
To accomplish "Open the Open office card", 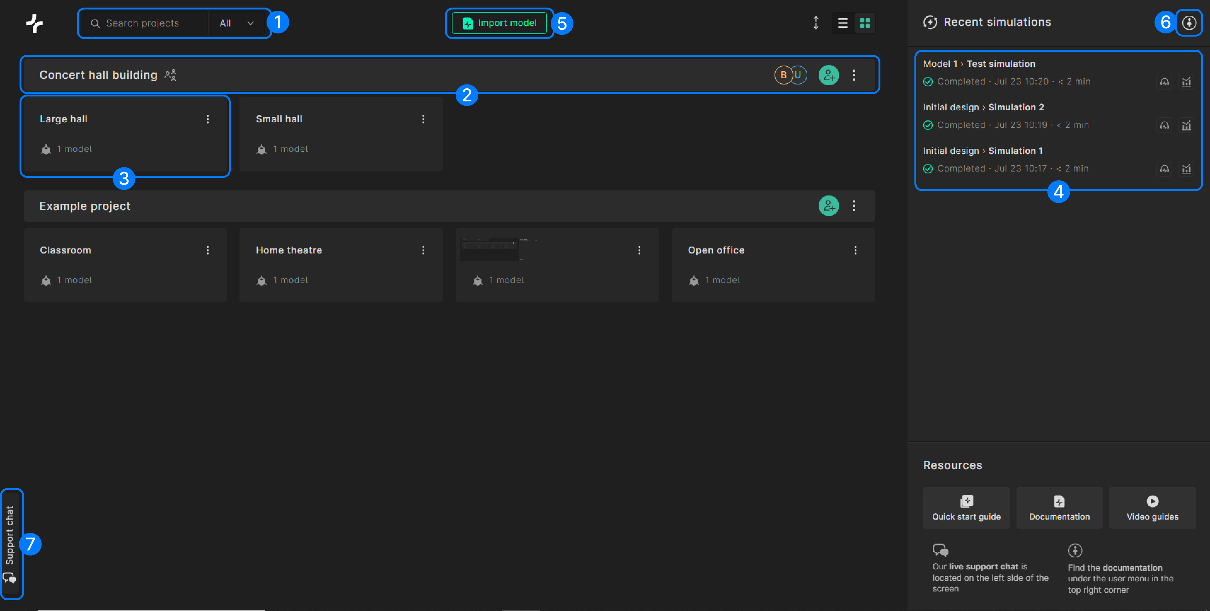I will click(773, 265).
